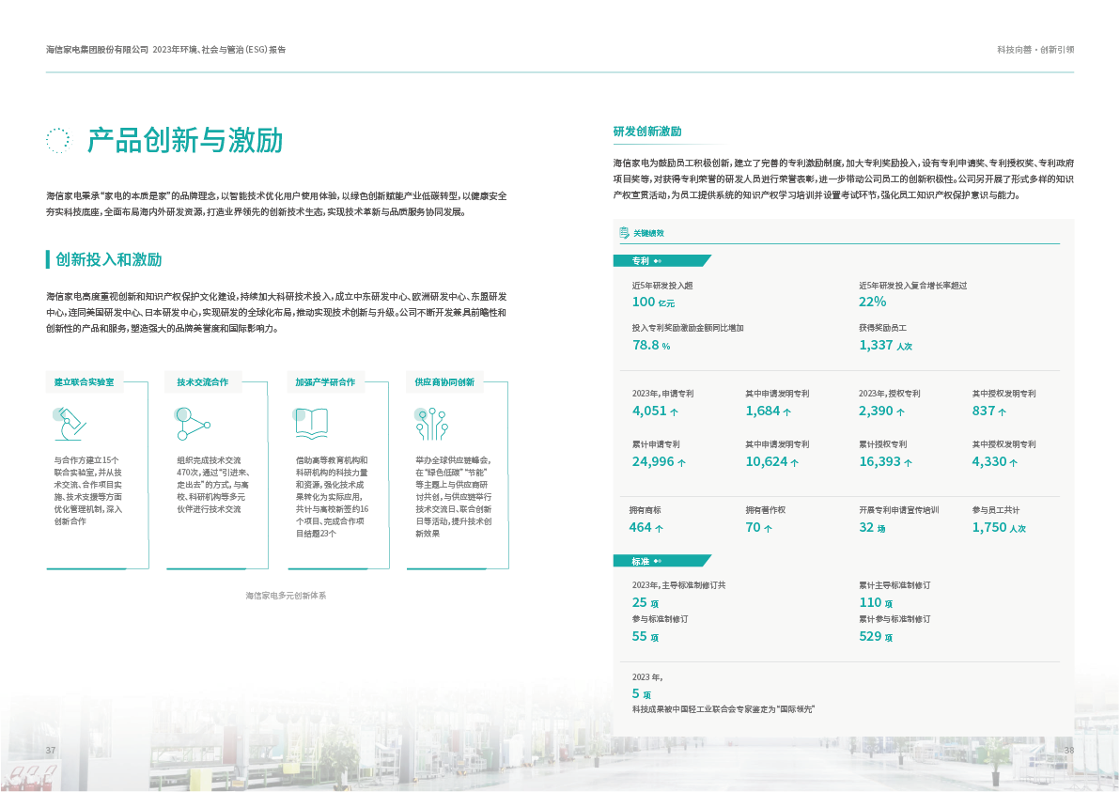Select the 建立联合实验室 label tag
Image resolution: width=1120 pixels, height=792 pixels.
[x=84, y=382]
